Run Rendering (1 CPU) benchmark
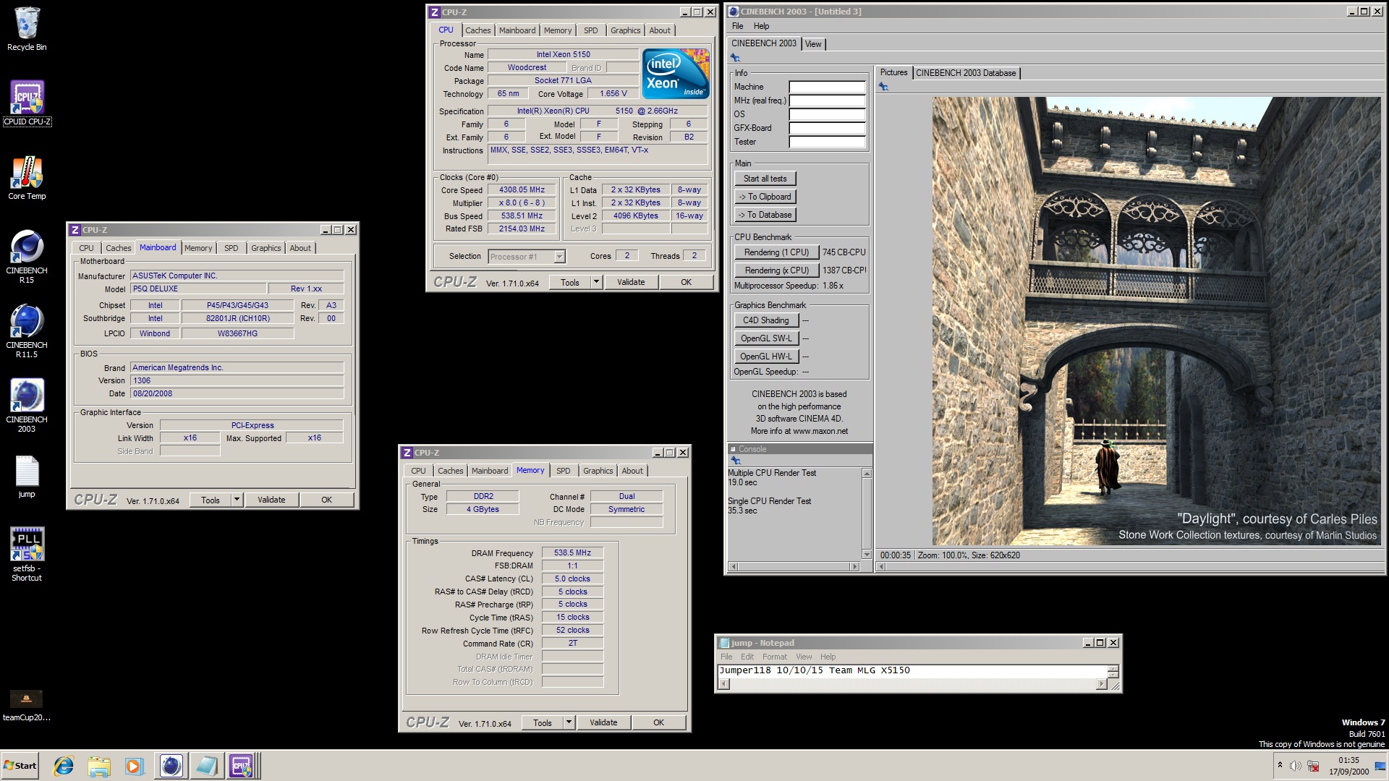This screenshot has height=781, width=1389. [x=776, y=252]
